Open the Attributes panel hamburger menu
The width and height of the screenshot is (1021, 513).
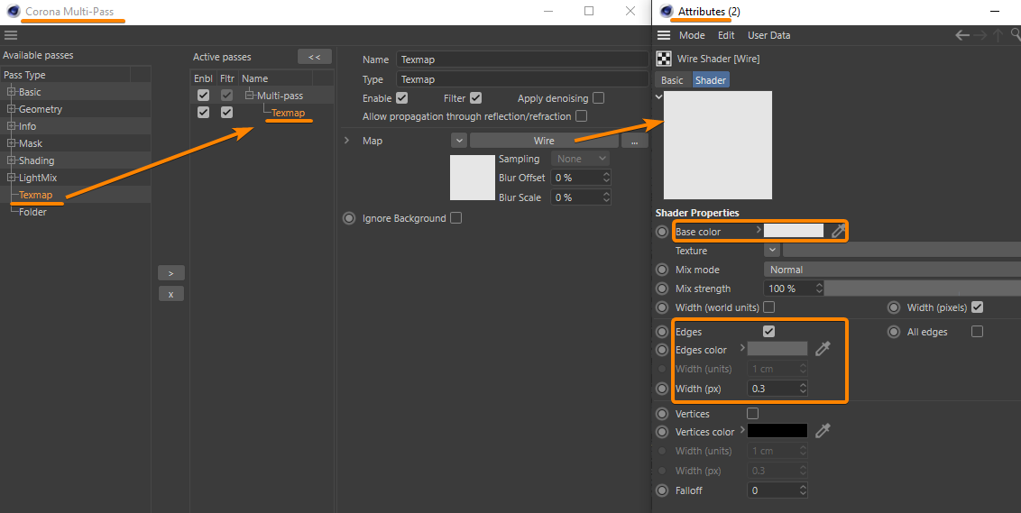coord(664,35)
